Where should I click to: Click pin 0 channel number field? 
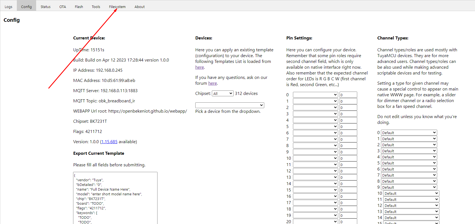pyautogui.click(x=348, y=95)
